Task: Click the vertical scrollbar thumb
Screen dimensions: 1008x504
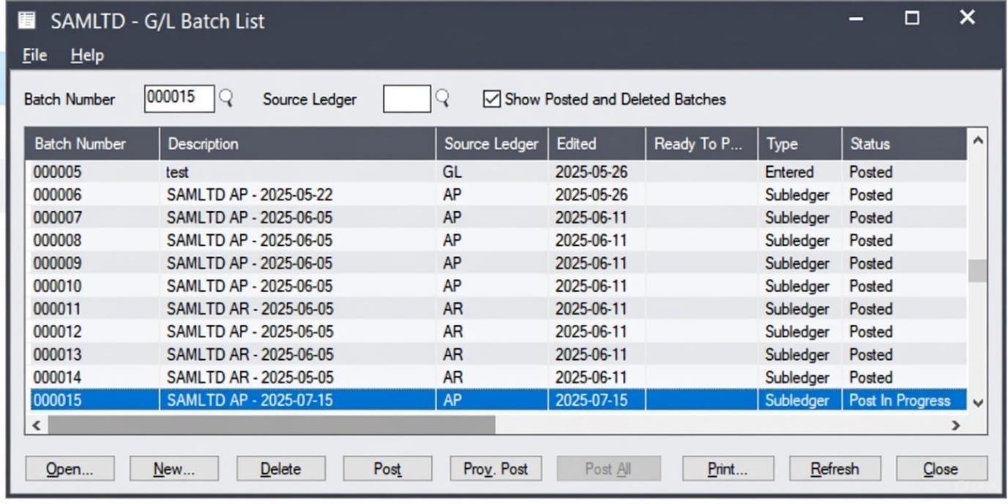Action: pyautogui.click(x=977, y=270)
